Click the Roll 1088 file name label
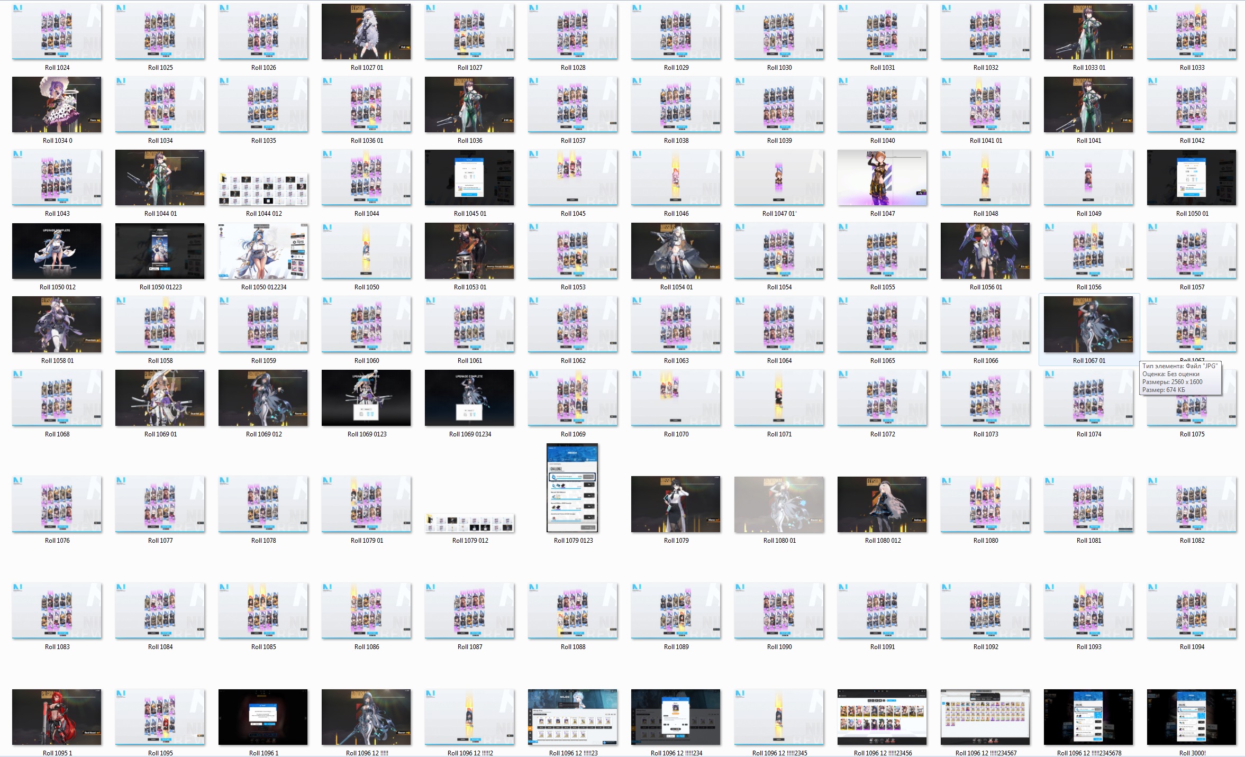Screen dimensions: 1245x757 [x=573, y=647]
